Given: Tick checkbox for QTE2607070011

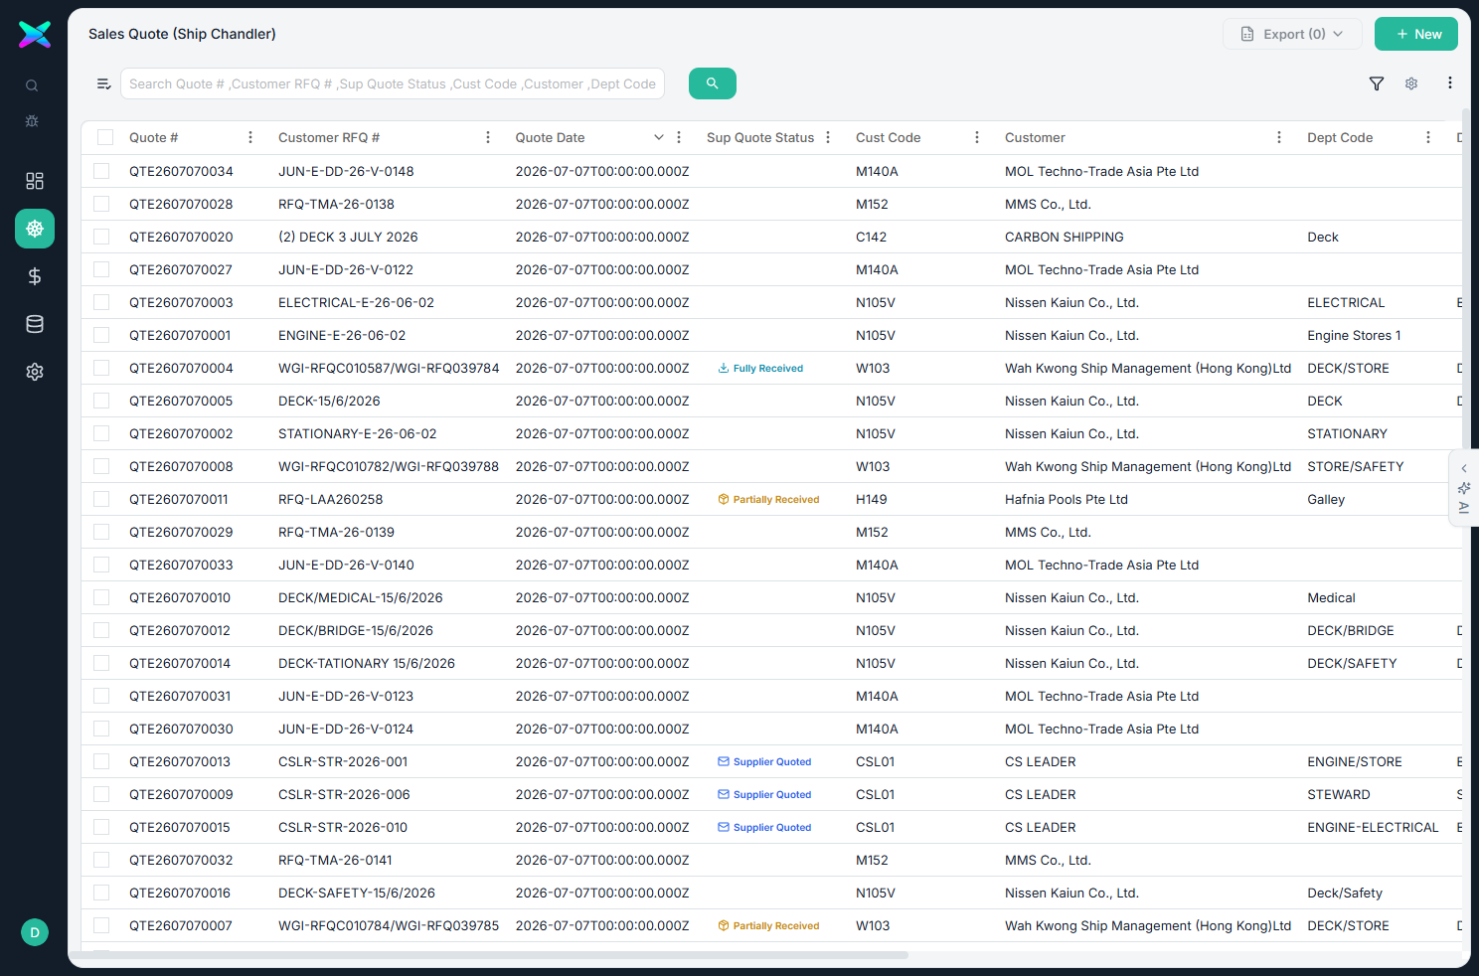Looking at the screenshot, I should pos(101,499).
